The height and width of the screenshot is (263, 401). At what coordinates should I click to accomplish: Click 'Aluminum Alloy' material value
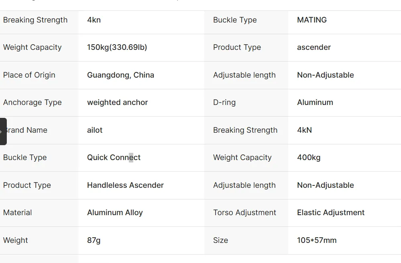pos(115,213)
